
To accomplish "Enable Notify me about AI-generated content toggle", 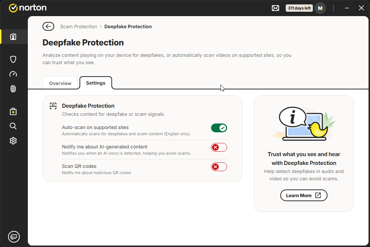I will 219,147.
